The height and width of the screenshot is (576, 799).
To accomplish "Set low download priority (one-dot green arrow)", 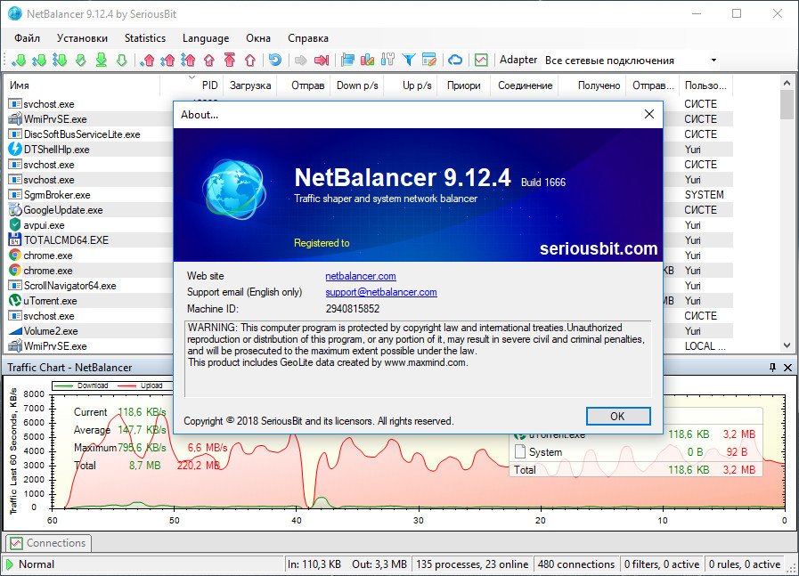I will (x=19, y=61).
